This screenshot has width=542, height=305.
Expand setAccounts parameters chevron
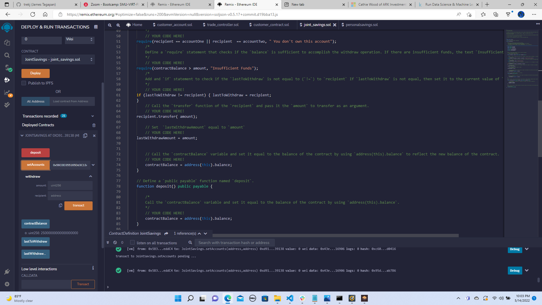click(x=93, y=165)
